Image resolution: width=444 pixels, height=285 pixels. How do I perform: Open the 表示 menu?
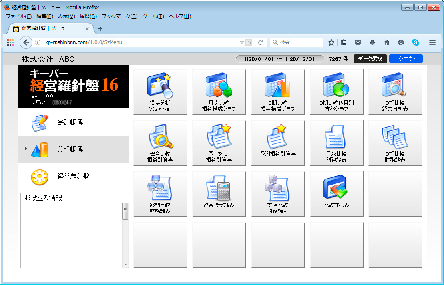tap(67, 16)
